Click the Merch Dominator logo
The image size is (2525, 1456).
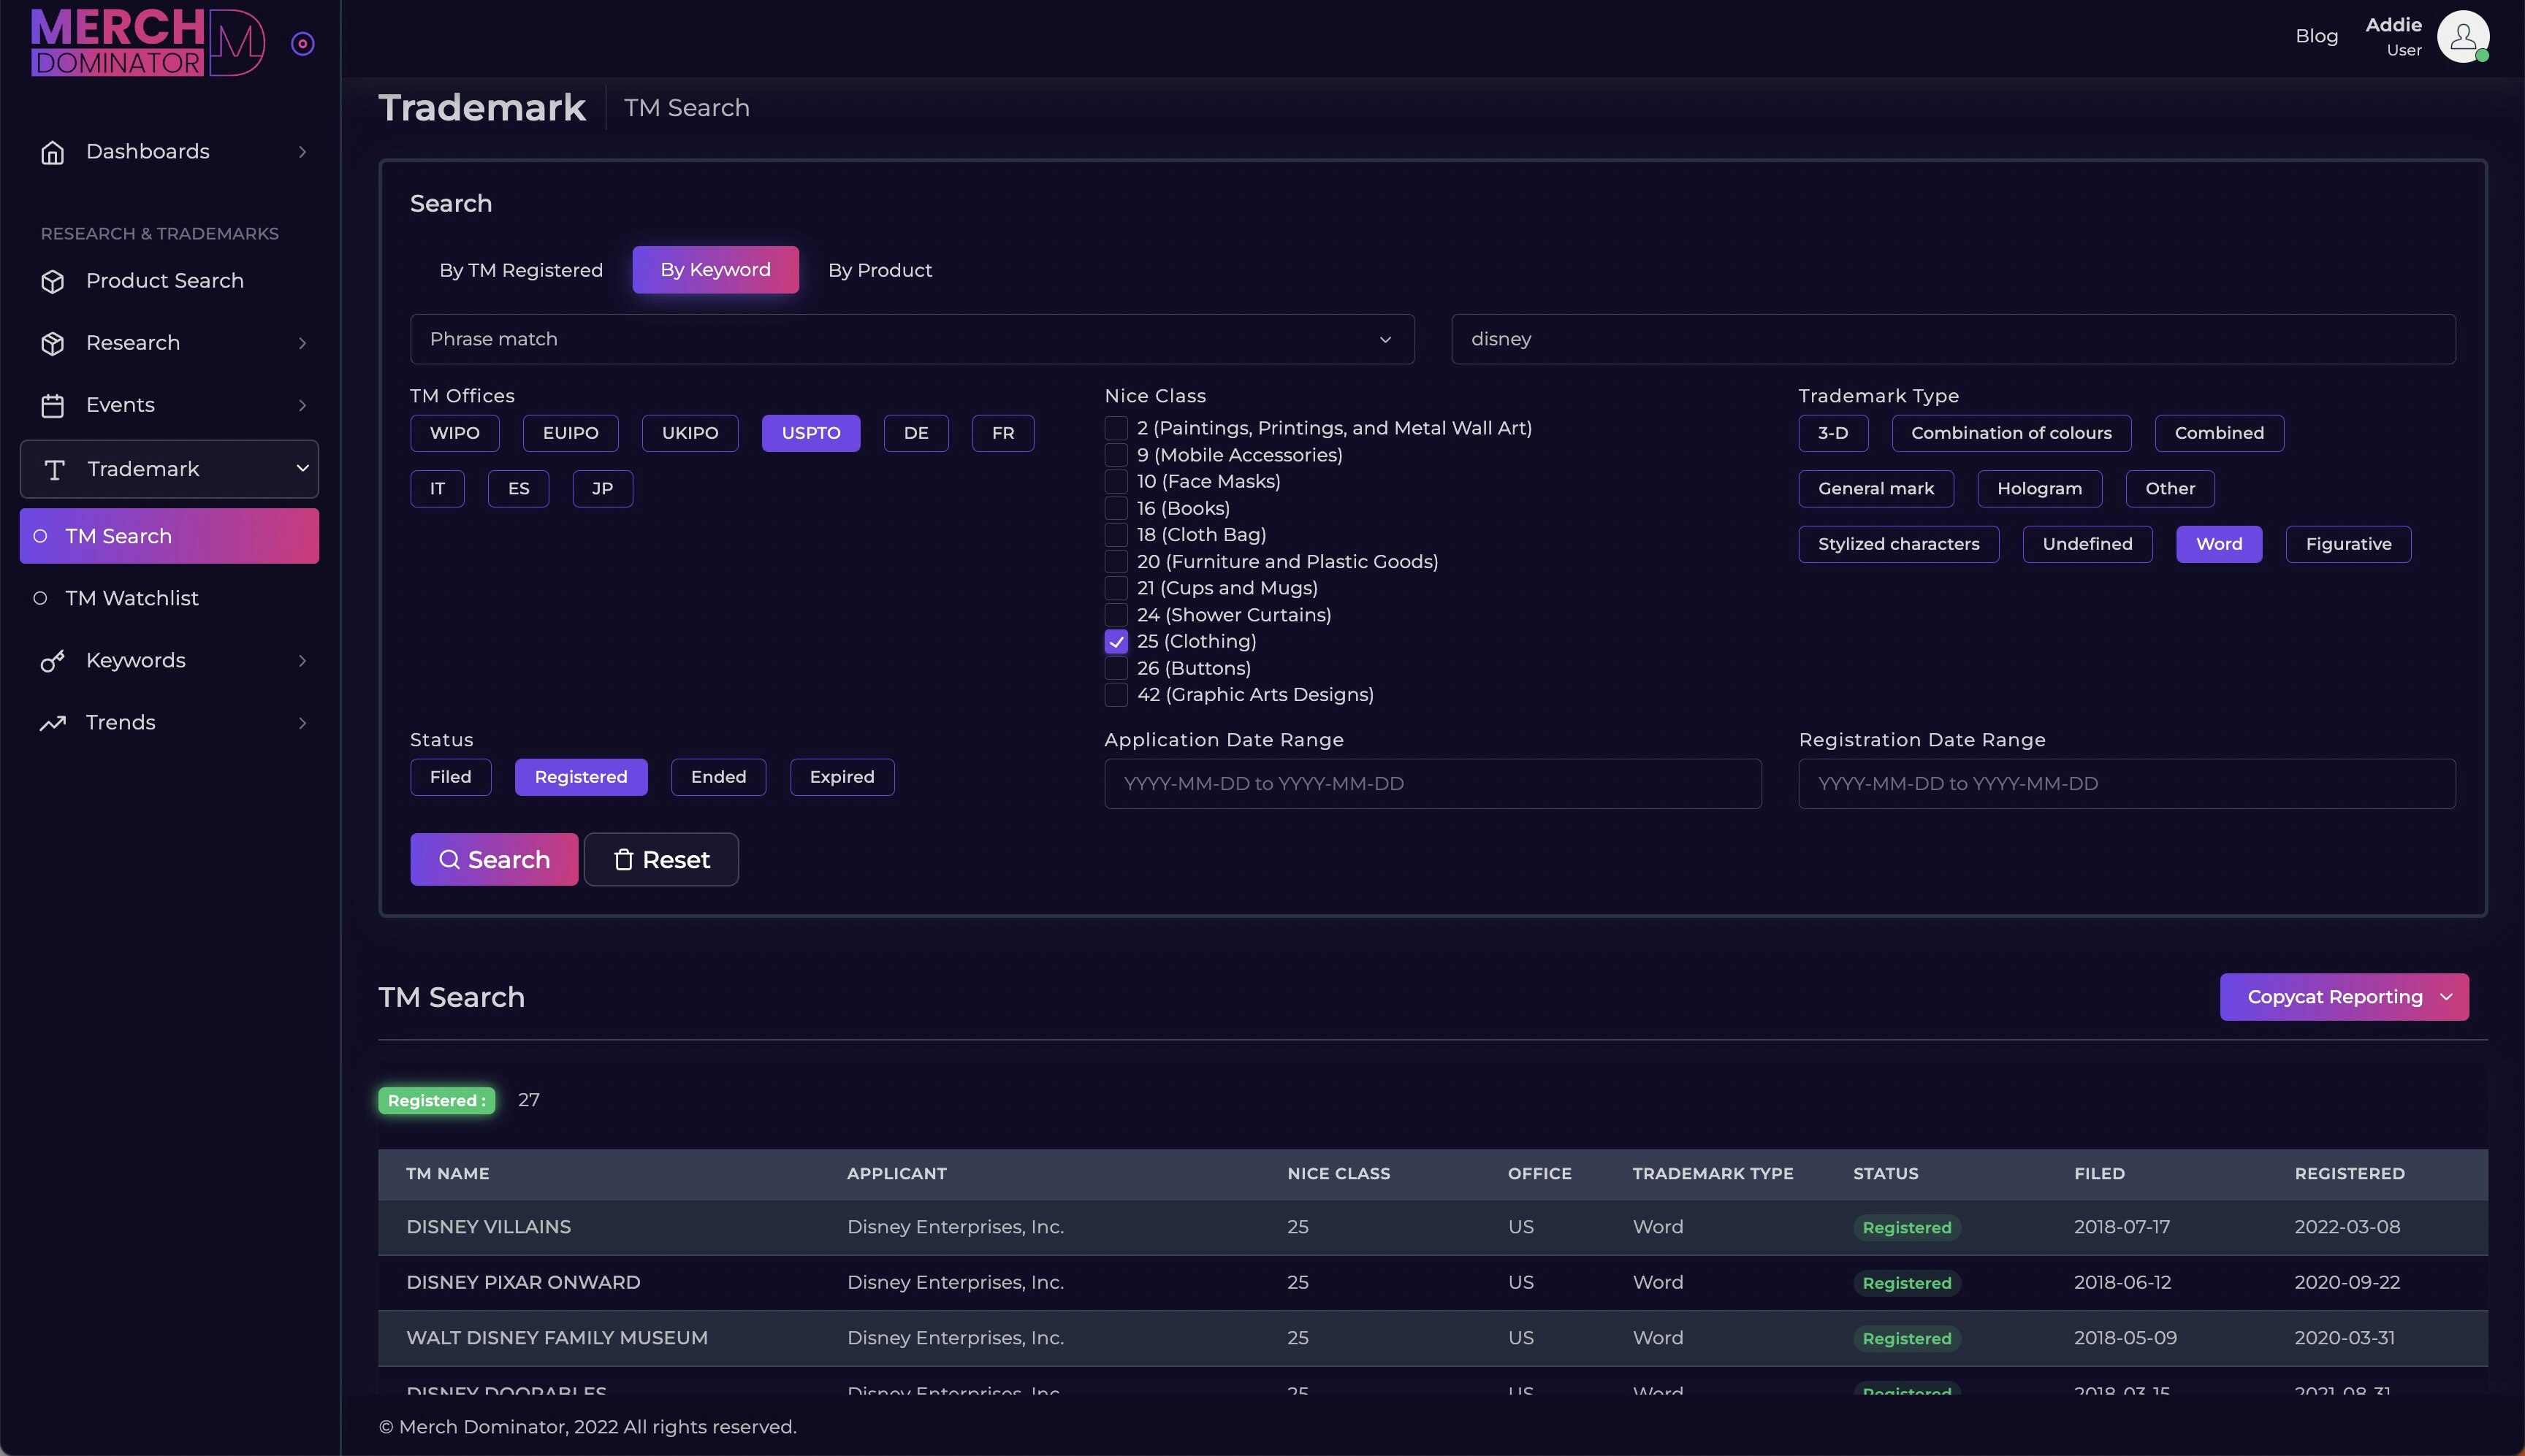click(148, 42)
